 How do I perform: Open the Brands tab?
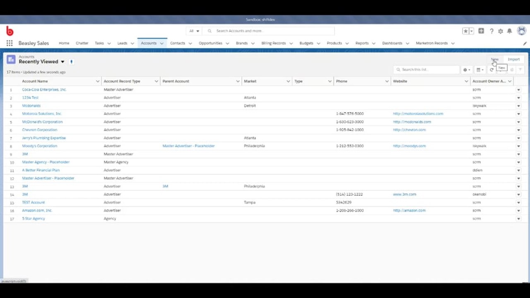242,43
